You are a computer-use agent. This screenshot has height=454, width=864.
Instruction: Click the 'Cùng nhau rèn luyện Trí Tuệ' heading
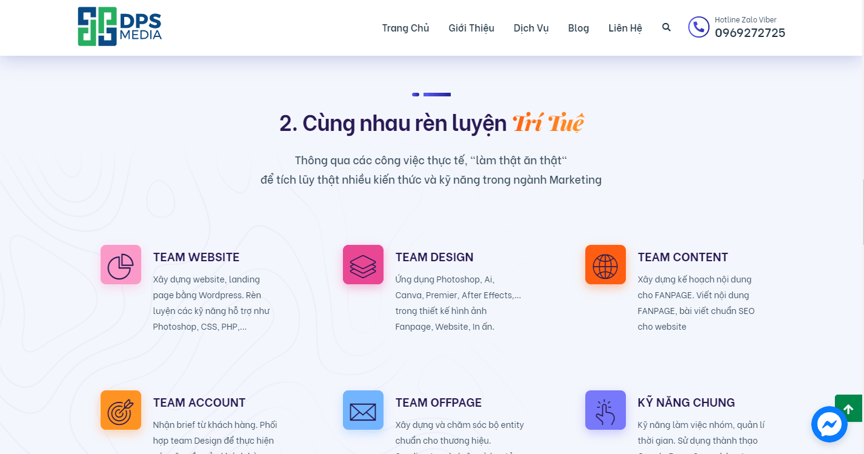pyautogui.click(x=431, y=123)
